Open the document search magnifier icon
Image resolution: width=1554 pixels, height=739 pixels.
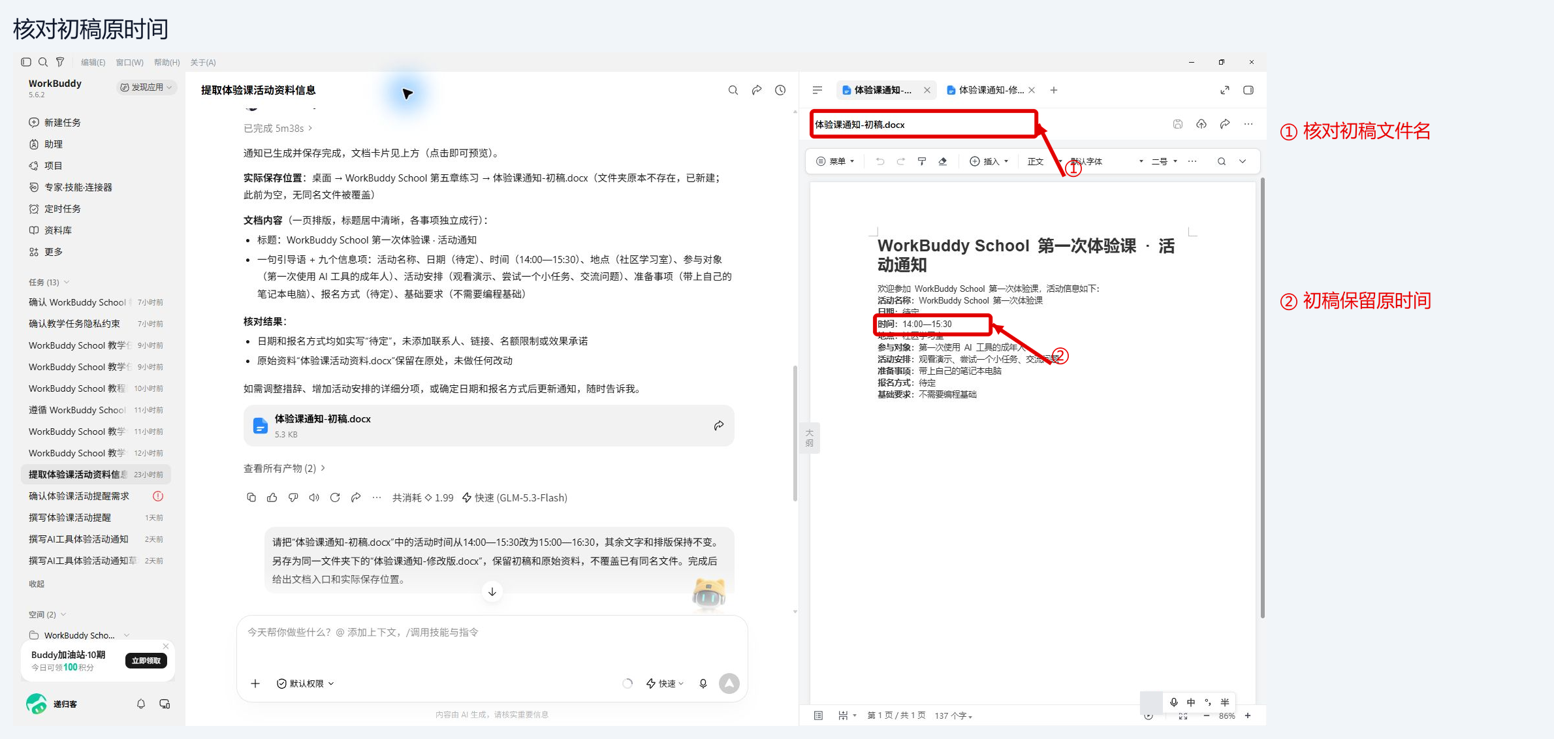coord(1222,161)
